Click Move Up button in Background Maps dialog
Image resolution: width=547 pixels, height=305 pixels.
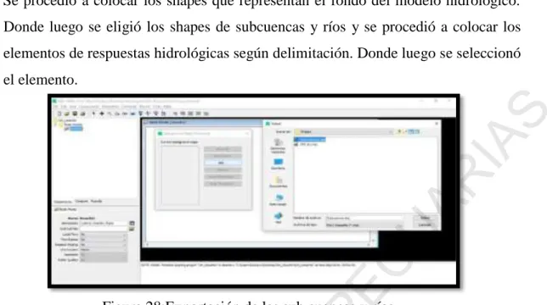click(223, 149)
